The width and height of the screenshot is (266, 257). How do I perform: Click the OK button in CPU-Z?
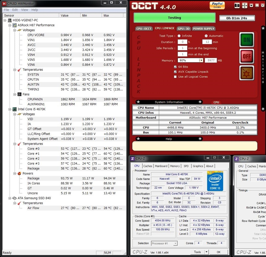[218, 252]
